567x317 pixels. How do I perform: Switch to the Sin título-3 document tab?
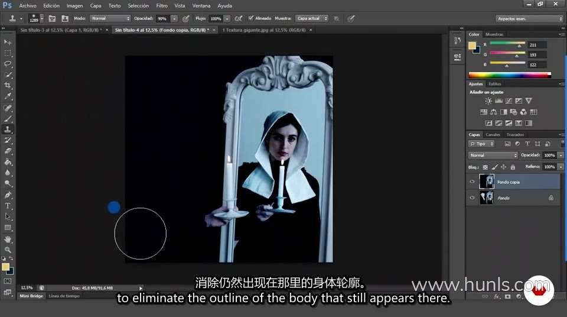click(61, 30)
